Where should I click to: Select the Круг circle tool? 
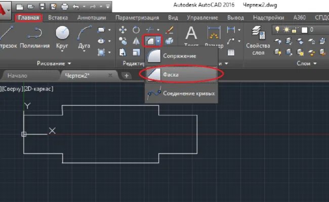tap(62, 37)
